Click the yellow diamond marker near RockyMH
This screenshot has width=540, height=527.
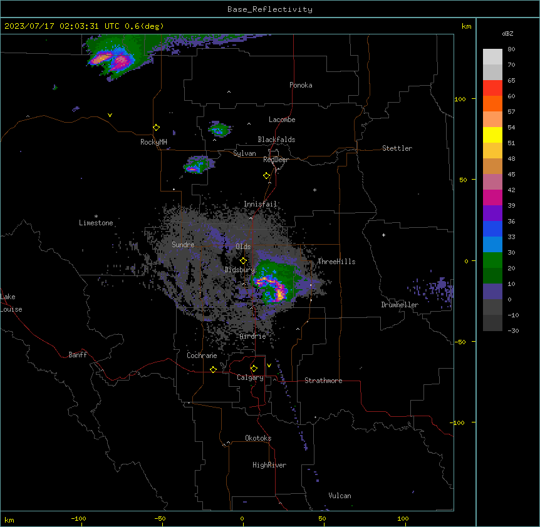(x=157, y=128)
